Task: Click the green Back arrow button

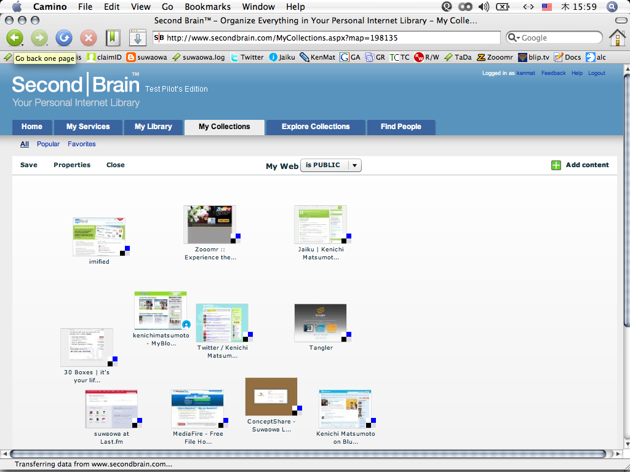Action: click(x=15, y=38)
